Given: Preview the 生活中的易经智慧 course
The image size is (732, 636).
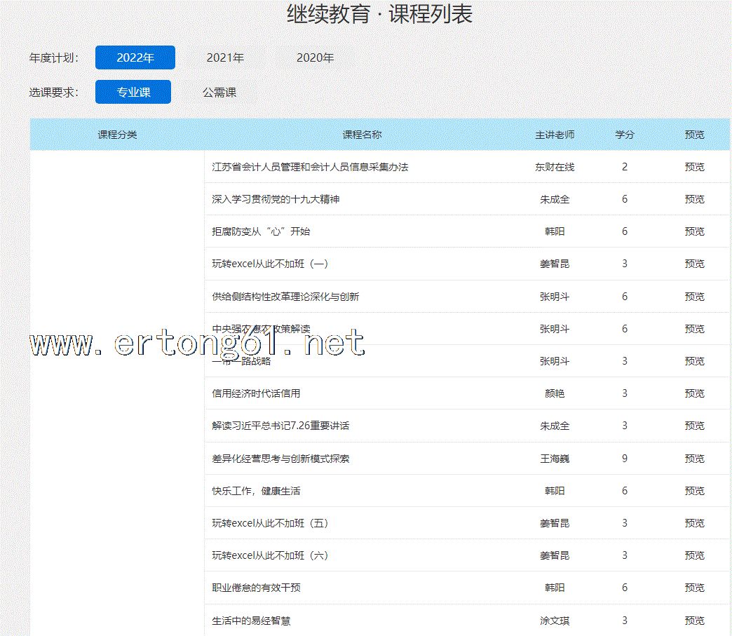Looking at the screenshot, I should [694, 621].
